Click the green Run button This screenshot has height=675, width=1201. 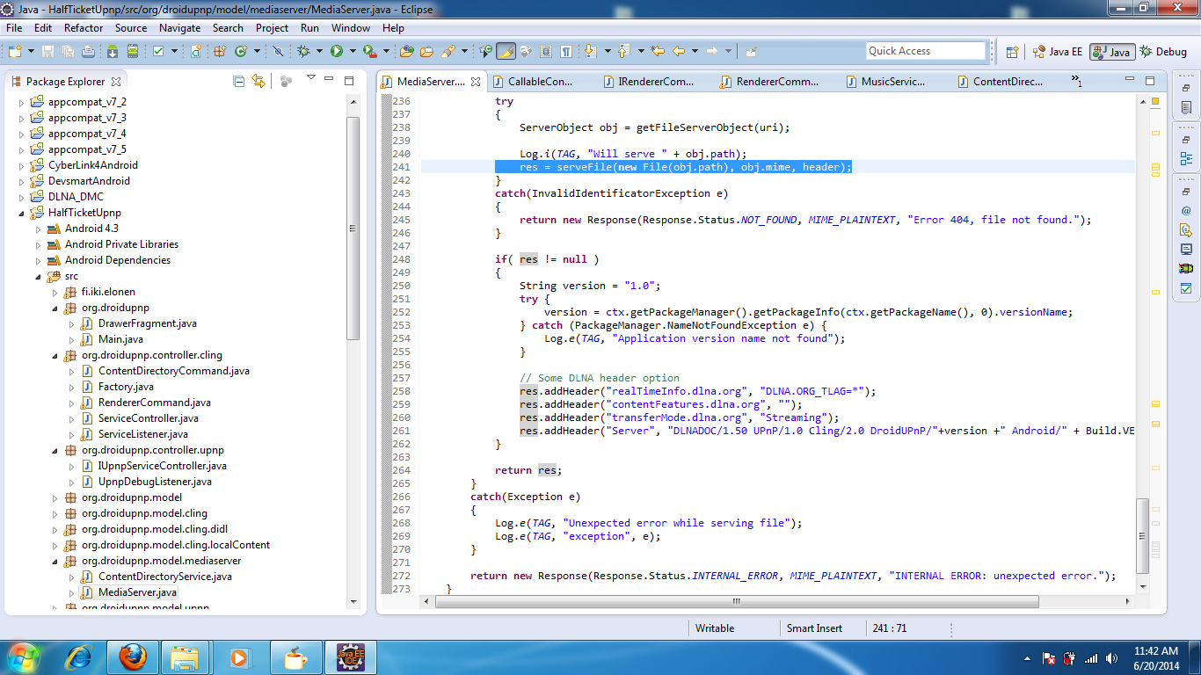point(337,51)
